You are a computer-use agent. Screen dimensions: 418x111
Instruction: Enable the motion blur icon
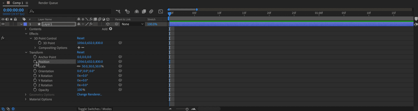[x=151, y=11]
